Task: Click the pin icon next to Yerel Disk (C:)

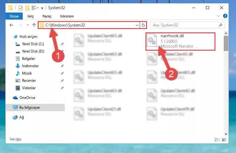Action: click(62, 44)
